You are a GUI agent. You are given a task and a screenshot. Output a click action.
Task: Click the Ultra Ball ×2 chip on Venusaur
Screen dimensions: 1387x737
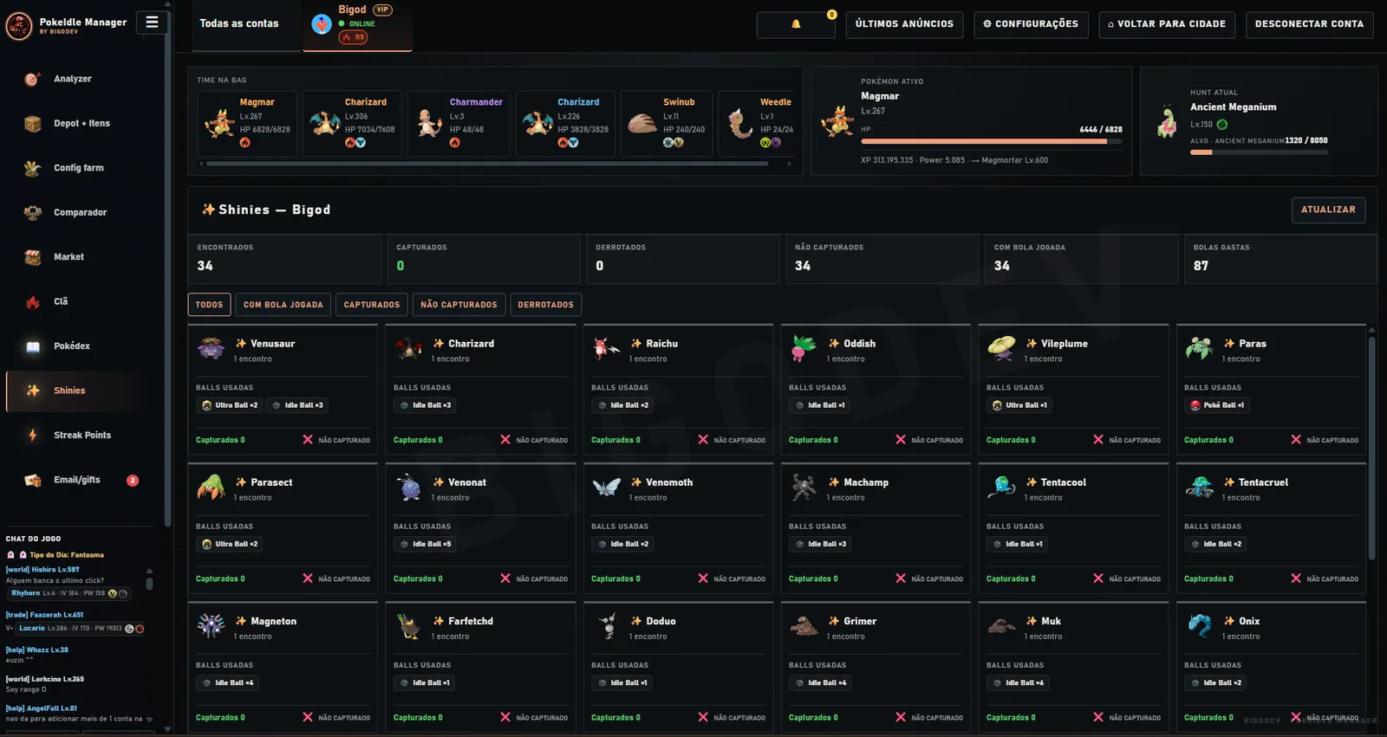tap(230, 405)
